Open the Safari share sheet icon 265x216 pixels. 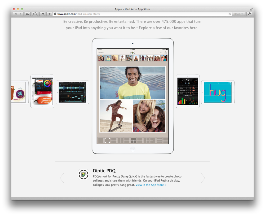pyautogui.click(x=42, y=14)
